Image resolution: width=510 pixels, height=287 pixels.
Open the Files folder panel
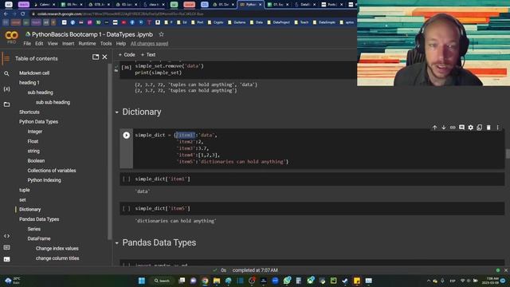6,104
